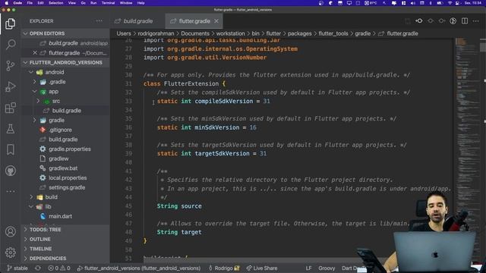
Task: Click the middle change navigation icon
Action: (431, 21)
